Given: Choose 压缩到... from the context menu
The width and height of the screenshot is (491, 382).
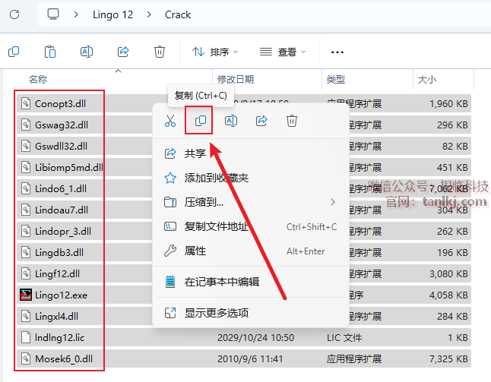Looking at the screenshot, I should [x=251, y=203].
